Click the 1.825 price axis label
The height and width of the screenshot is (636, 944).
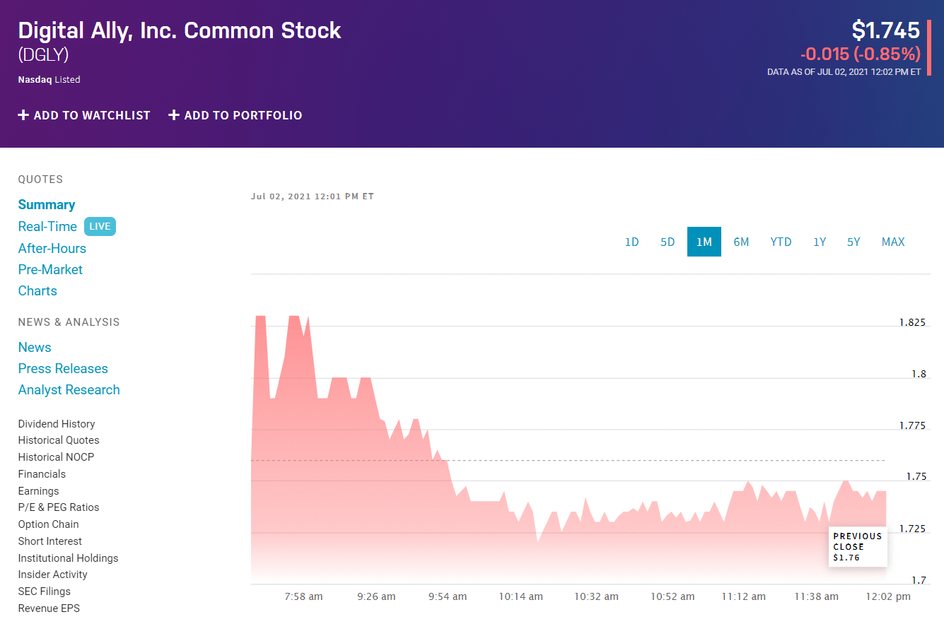(912, 322)
